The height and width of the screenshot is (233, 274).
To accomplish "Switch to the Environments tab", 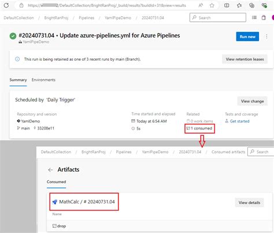I will point(43,80).
